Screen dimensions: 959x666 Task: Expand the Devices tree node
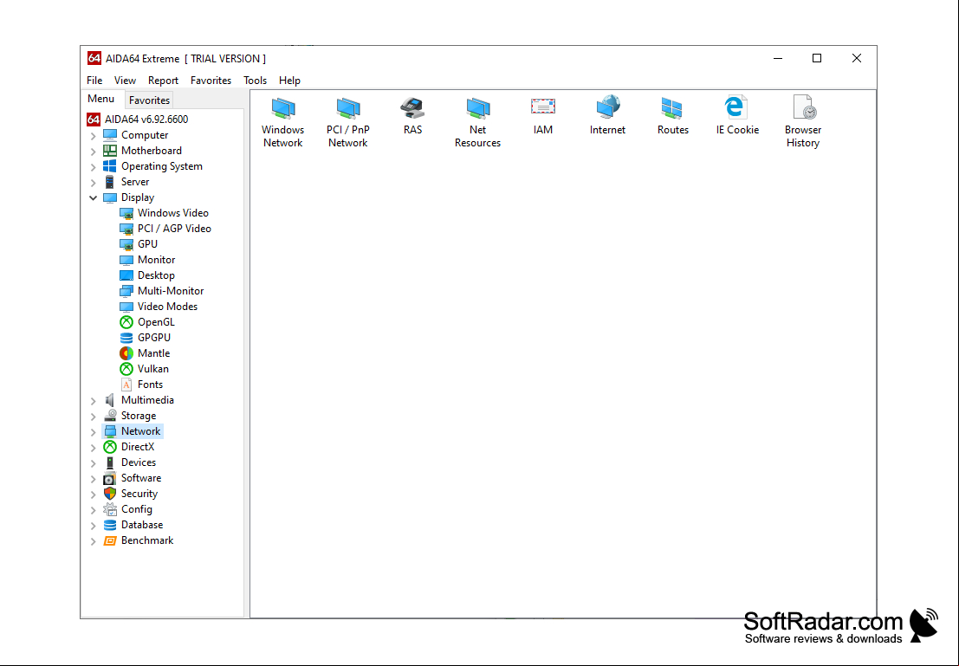pos(93,463)
